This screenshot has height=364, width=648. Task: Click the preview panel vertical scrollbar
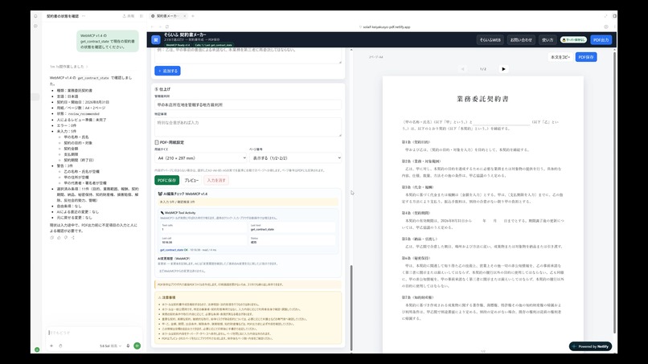614,192
